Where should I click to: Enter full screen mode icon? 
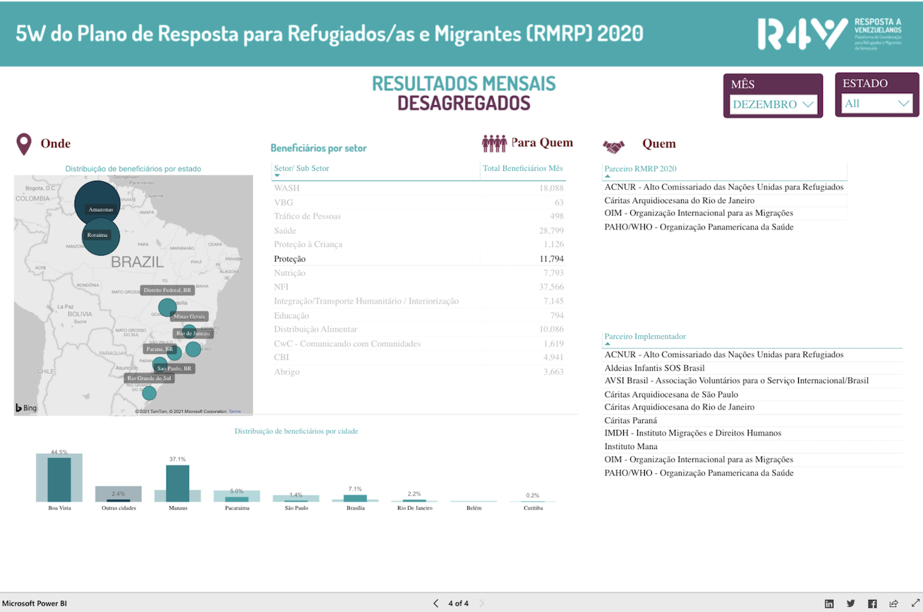915,604
